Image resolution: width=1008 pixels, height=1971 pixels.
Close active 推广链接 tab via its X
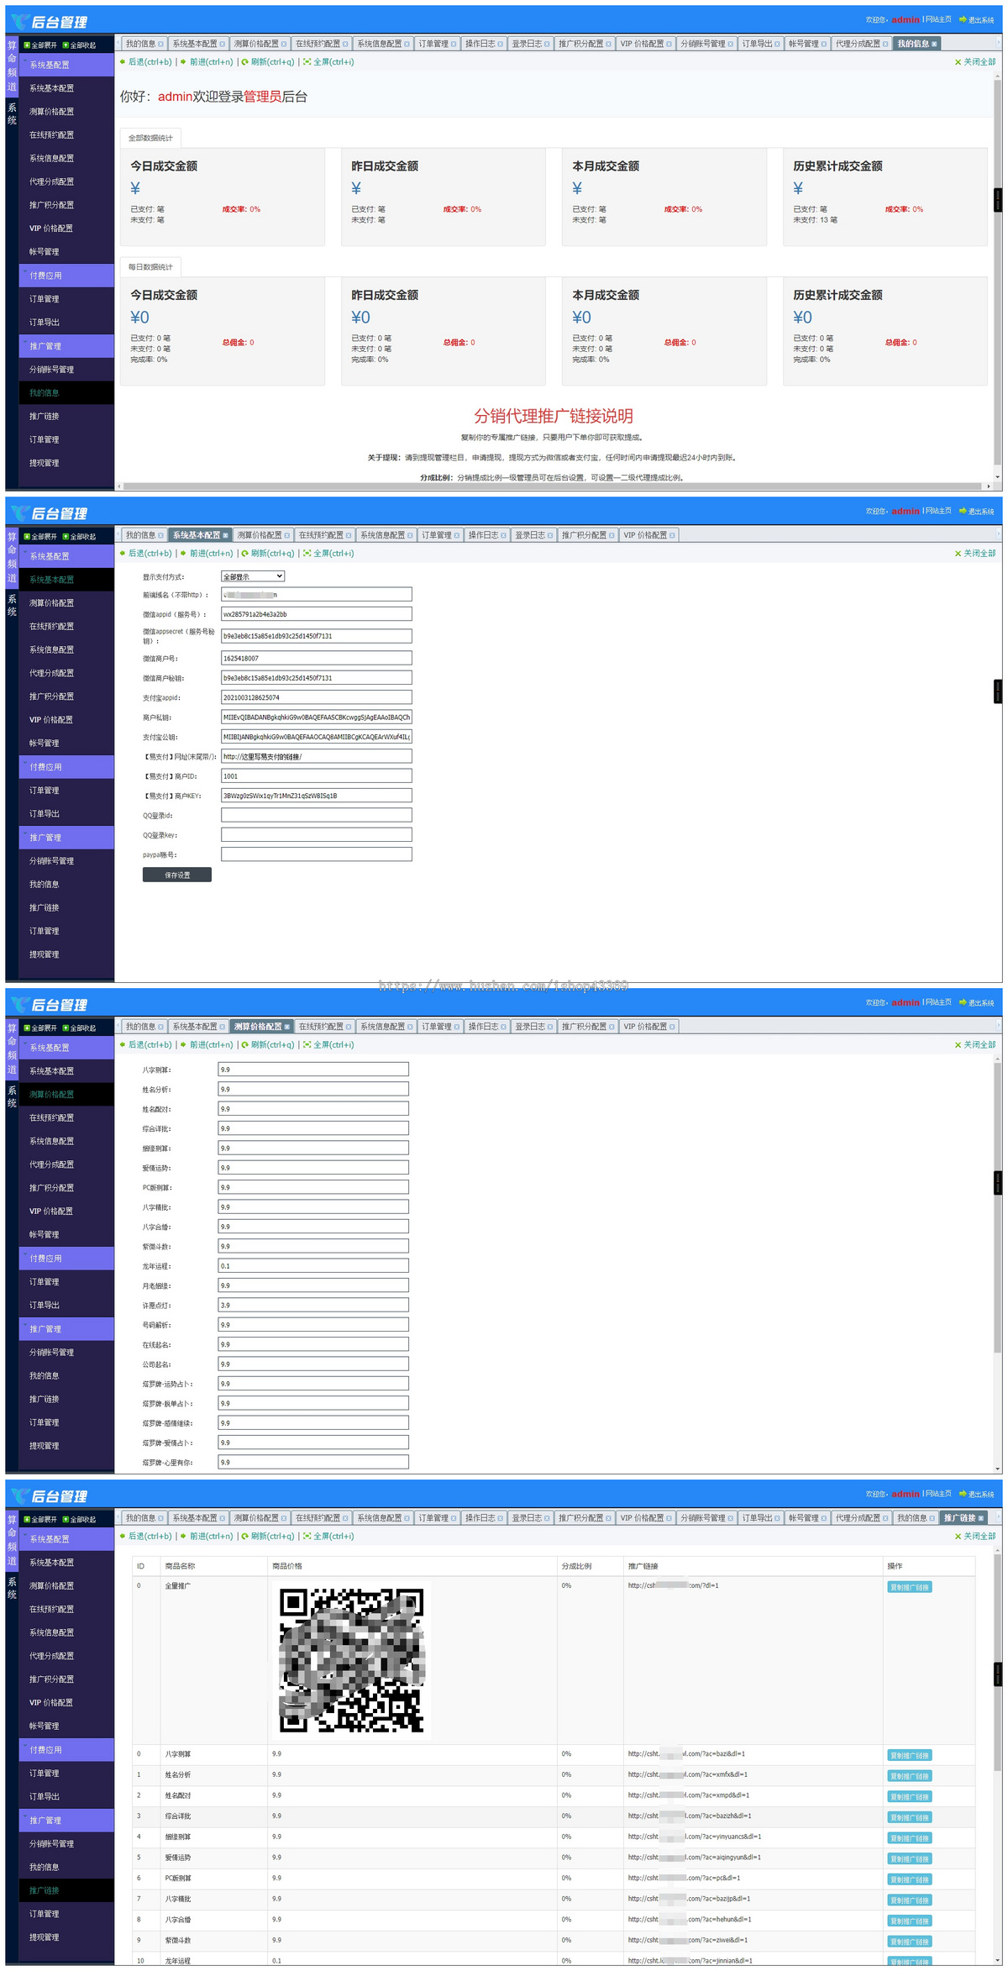pos(981,1519)
